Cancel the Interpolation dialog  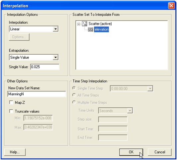click(x=160, y=152)
